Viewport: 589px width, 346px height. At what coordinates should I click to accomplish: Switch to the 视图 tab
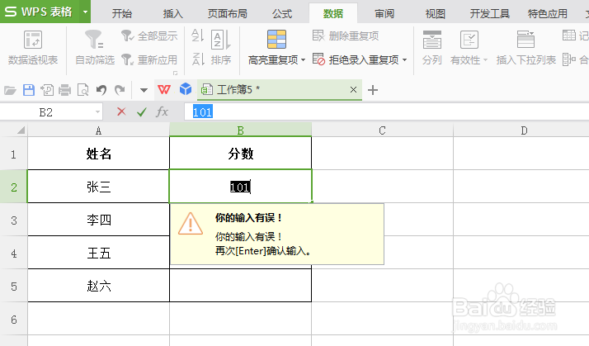tap(436, 14)
